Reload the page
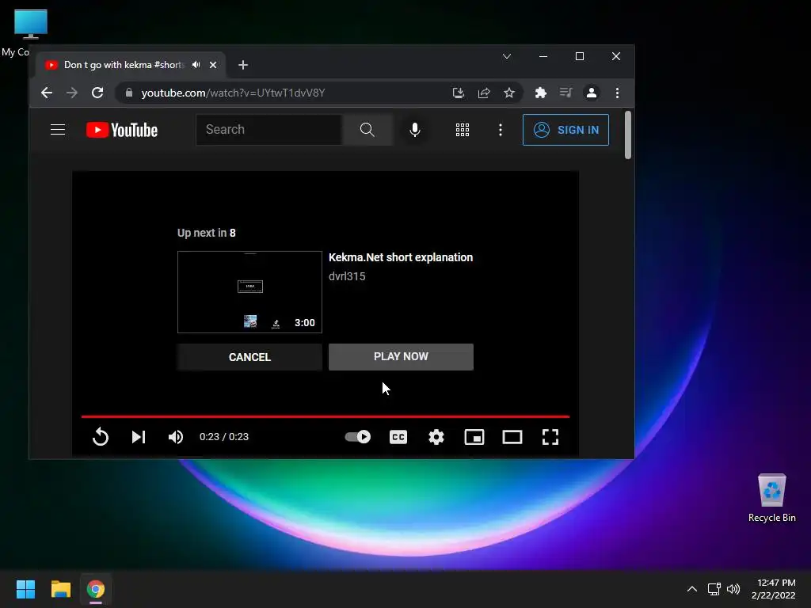The image size is (811, 608). tap(97, 93)
